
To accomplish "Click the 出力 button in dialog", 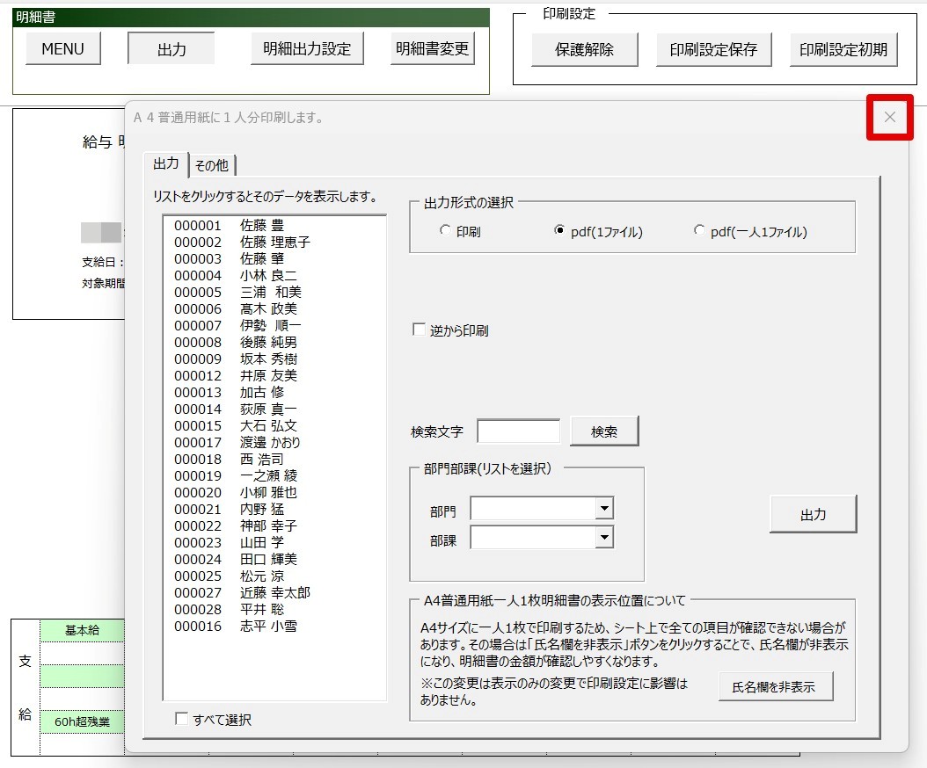I will click(813, 515).
